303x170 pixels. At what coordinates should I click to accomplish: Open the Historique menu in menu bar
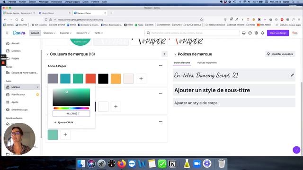pos(57,2)
